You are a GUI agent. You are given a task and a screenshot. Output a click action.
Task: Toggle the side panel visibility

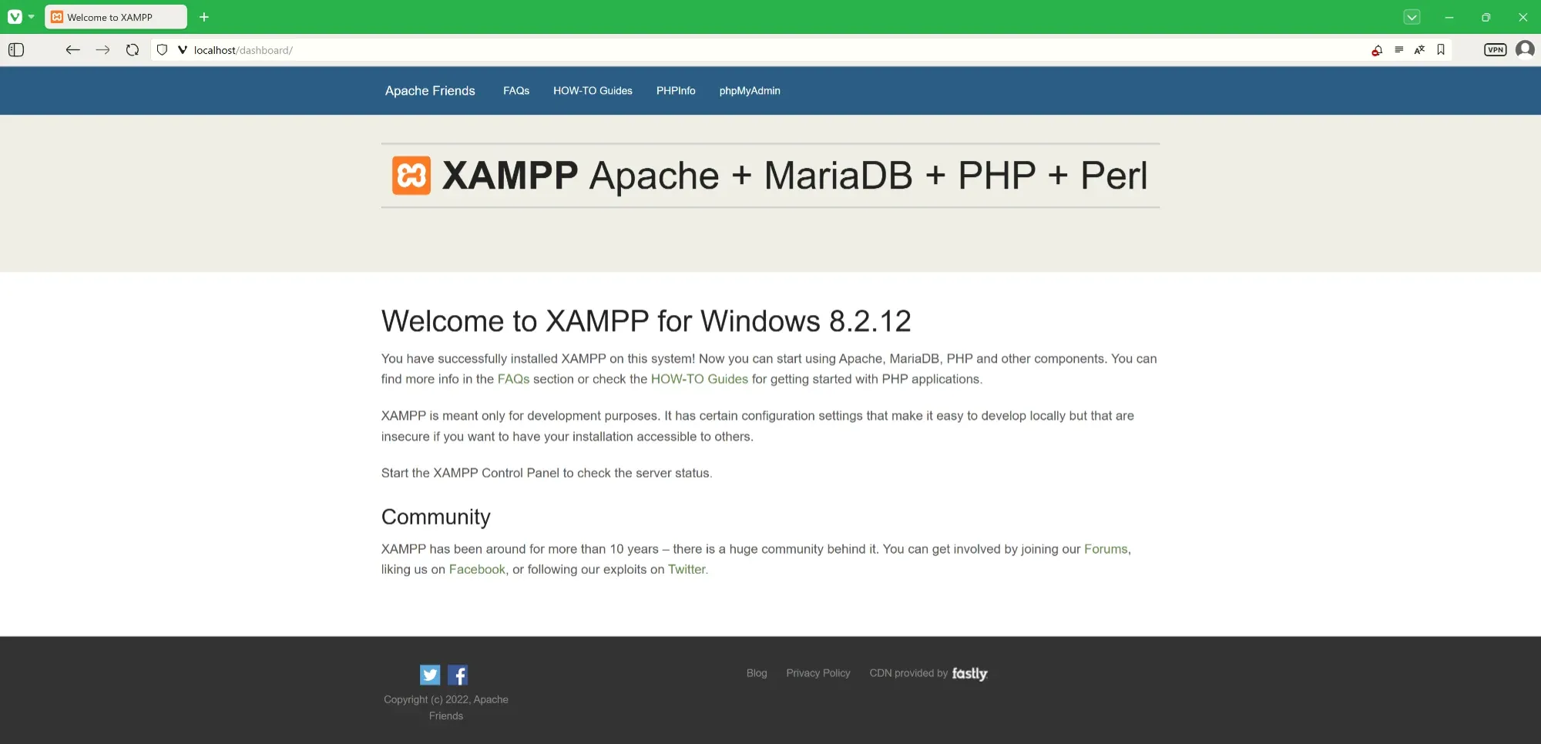pos(16,50)
